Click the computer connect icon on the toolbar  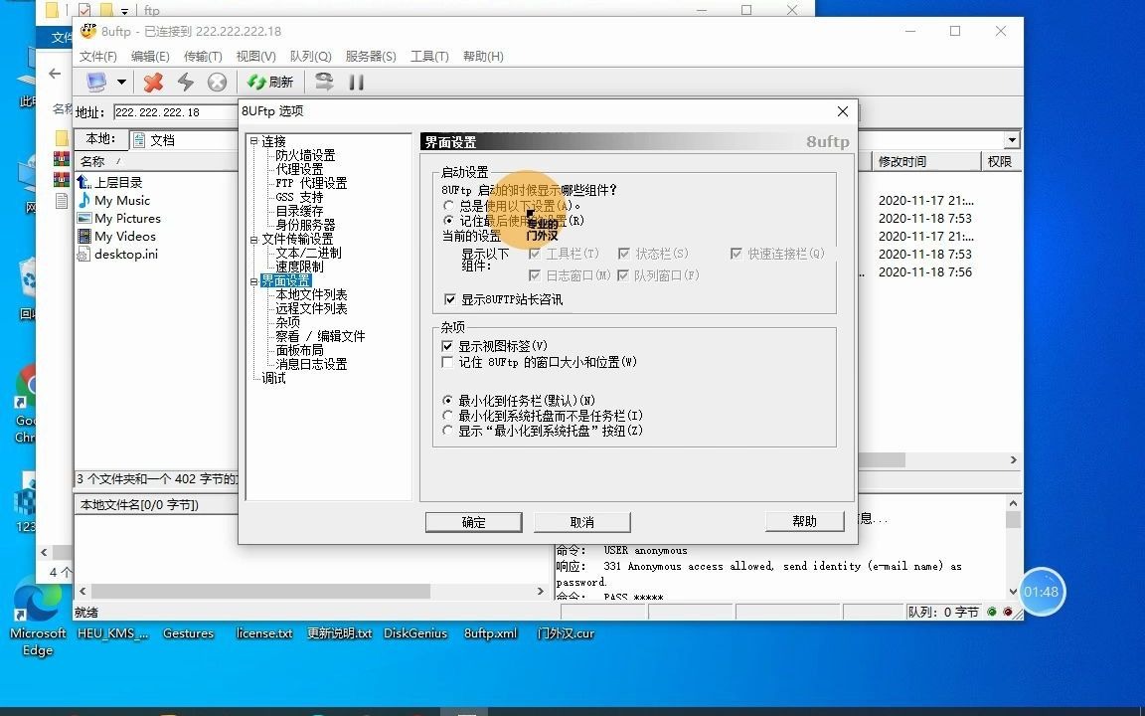(98, 82)
